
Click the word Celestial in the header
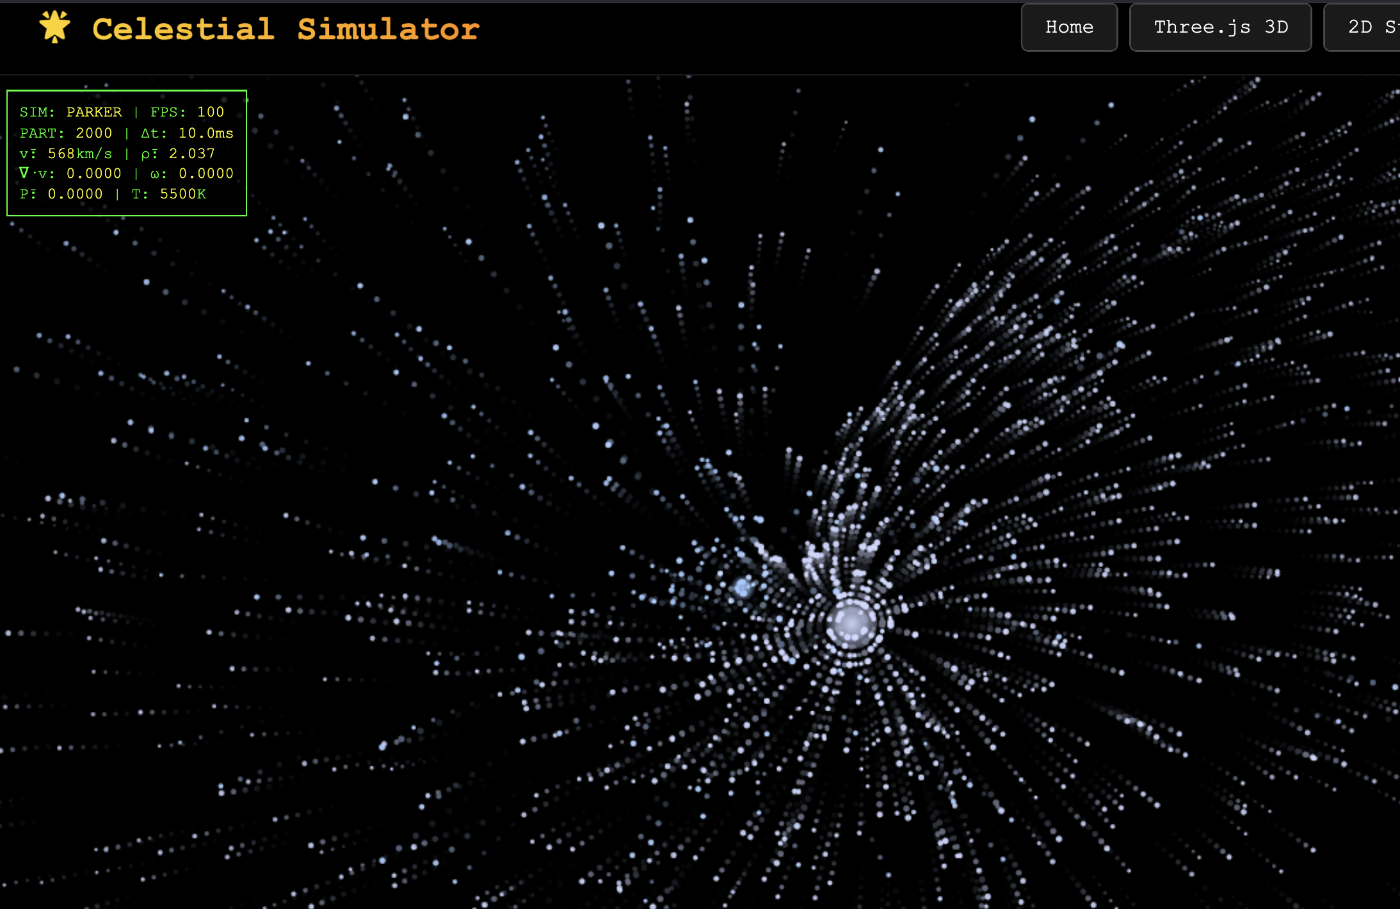[183, 29]
